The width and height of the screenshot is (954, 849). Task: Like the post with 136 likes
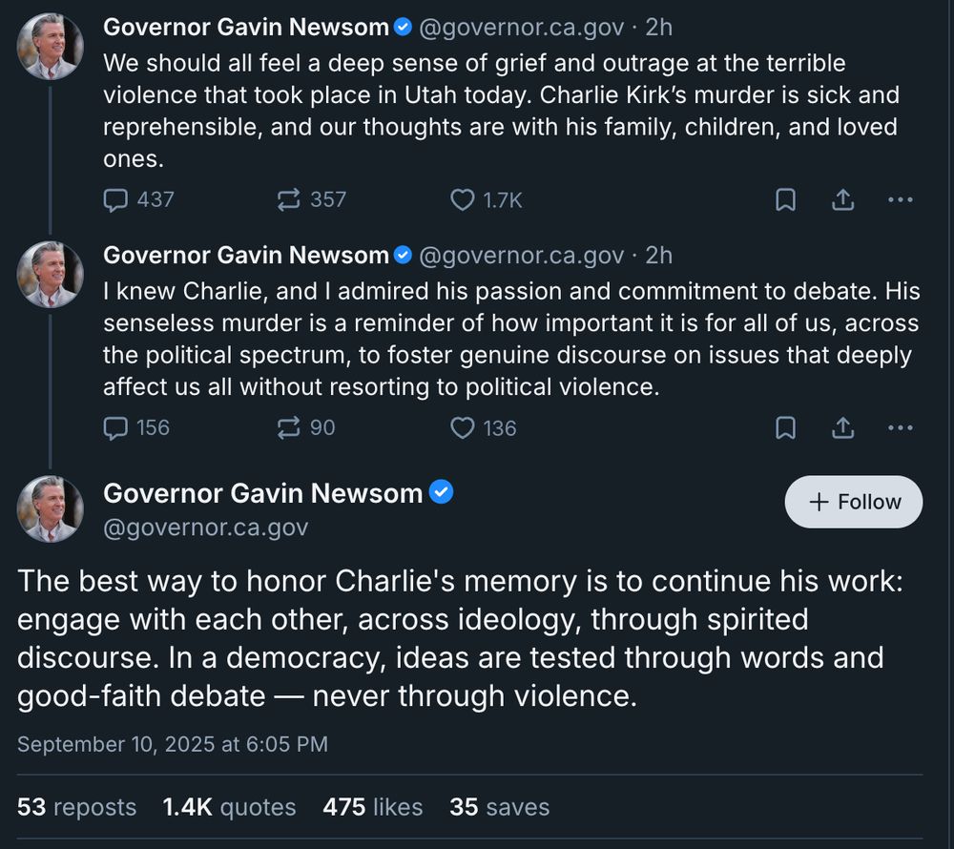463,427
